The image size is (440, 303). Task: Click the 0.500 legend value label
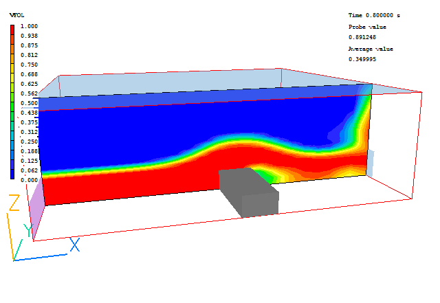(x=29, y=103)
